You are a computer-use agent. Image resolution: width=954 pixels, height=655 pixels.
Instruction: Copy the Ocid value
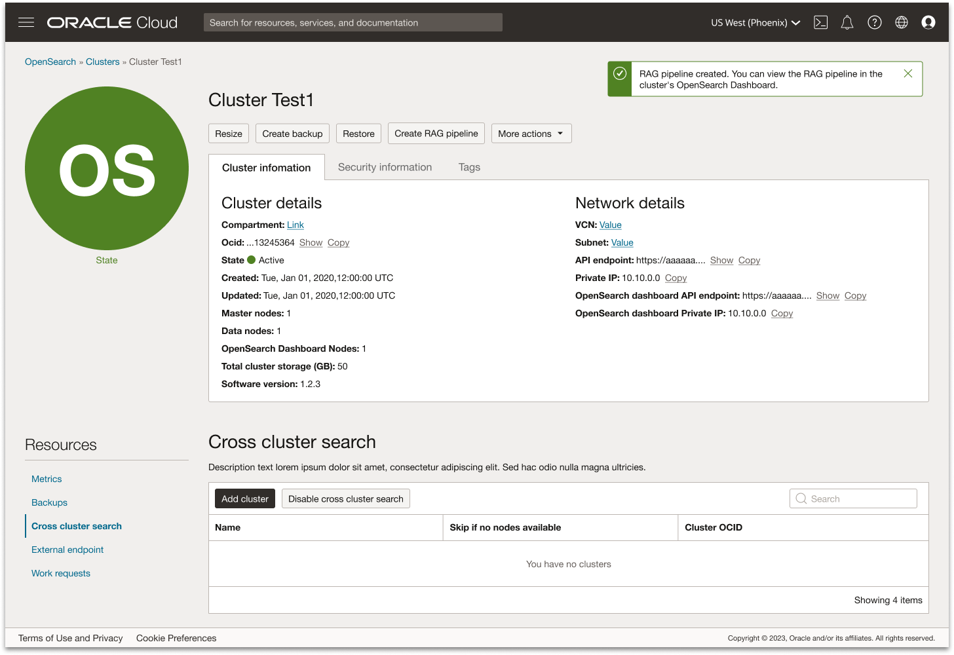338,242
